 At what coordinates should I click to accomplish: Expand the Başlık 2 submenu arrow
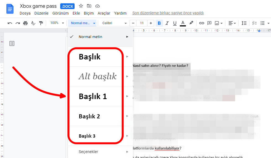pyautogui.click(x=127, y=116)
